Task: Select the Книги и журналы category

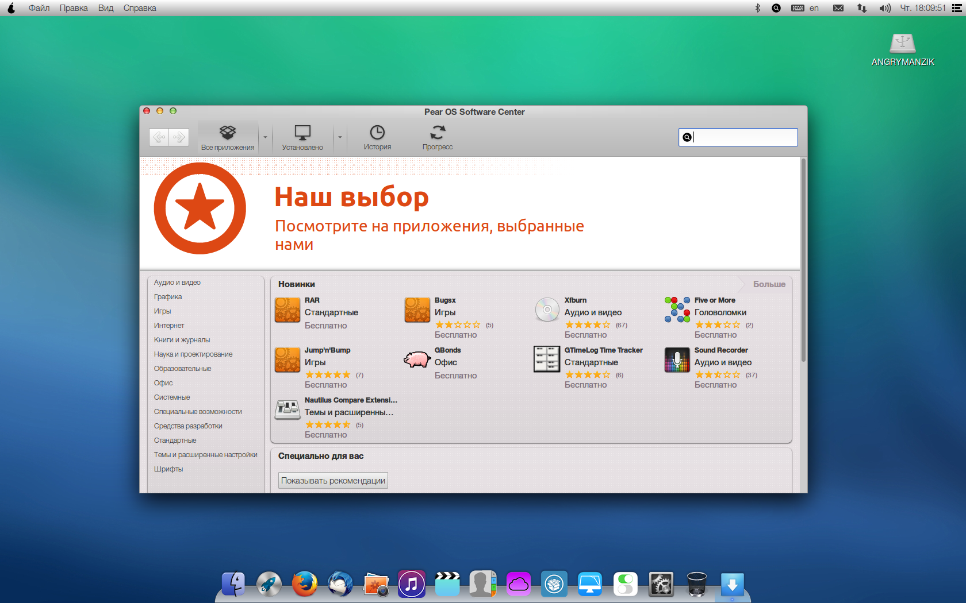Action: (182, 340)
